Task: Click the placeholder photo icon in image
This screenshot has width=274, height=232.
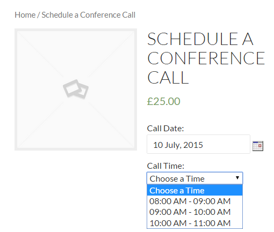Action: (x=76, y=89)
